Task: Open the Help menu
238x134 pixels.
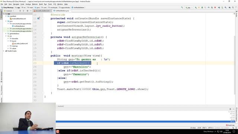Action: (66, 4)
